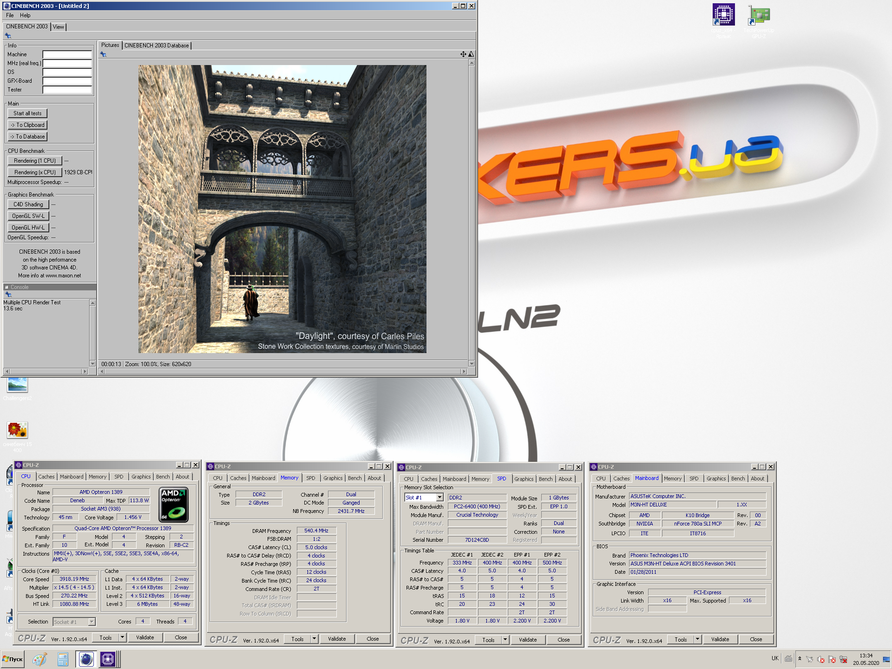
Task: Switch to the CINEBENCH 2003 Database tab
Action: [x=157, y=46]
